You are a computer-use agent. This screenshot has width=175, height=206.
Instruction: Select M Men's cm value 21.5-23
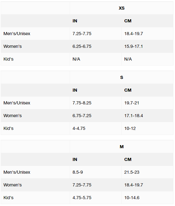pos(132,172)
